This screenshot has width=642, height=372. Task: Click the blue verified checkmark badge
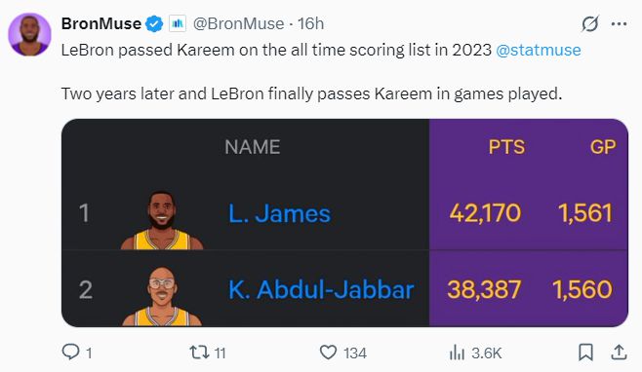(x=154, y=23)
